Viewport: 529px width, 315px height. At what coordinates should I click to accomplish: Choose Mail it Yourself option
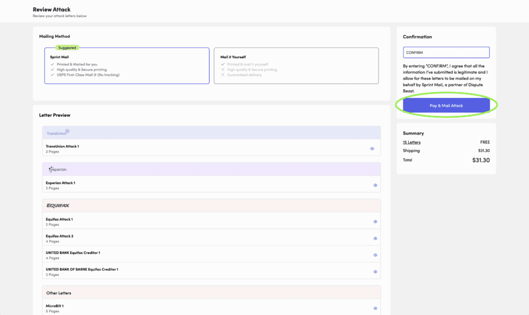click(x=296, y=66)
